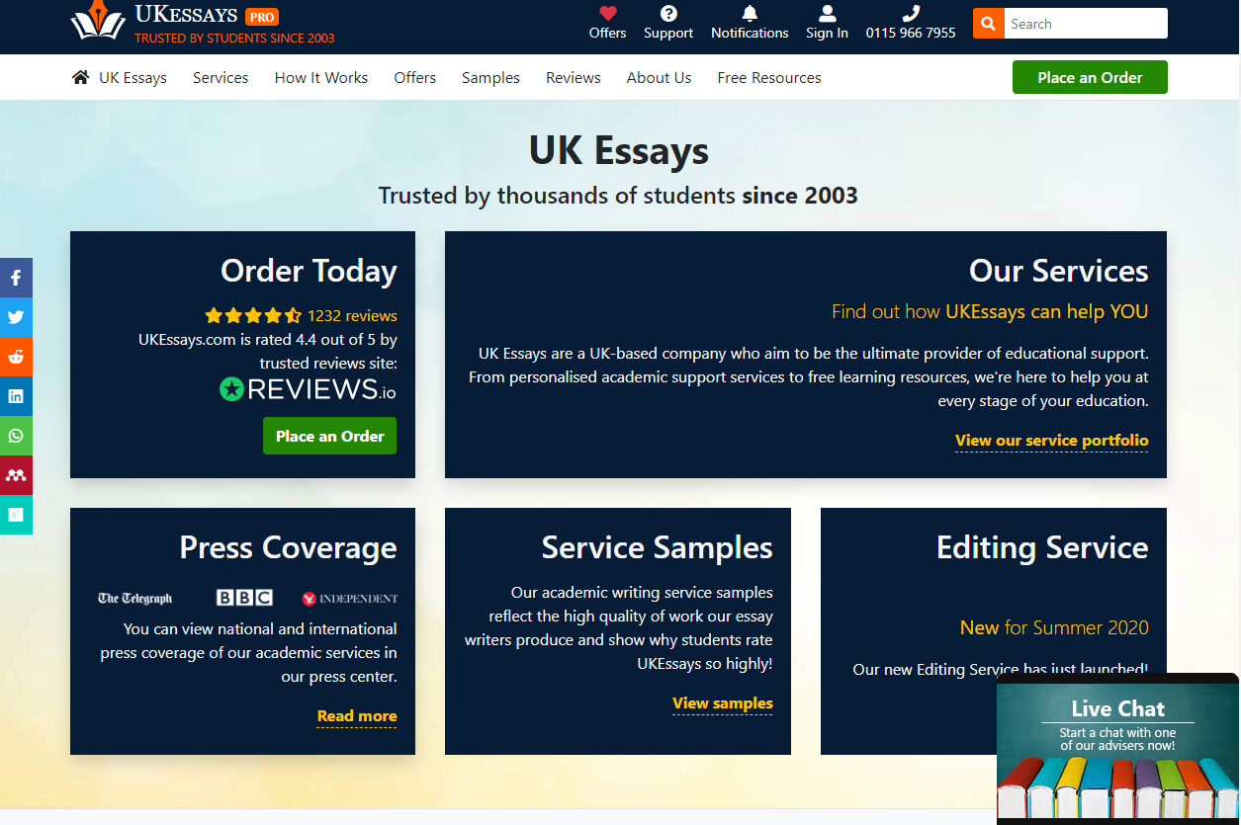1241x825 pixels.
Task: Go to the Samples section
Action: tap(490, 77)
